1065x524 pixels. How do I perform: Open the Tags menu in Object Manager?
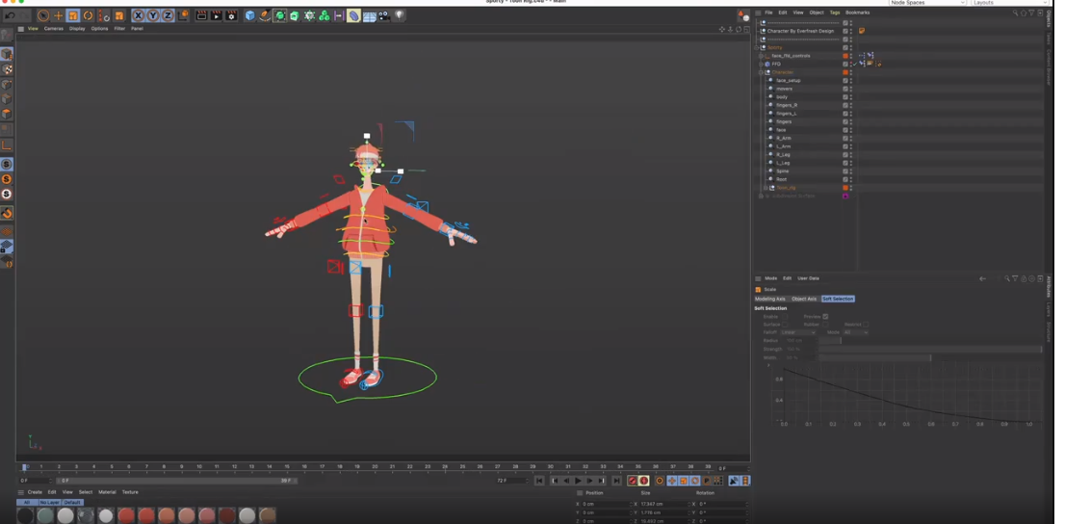click(x=834, y=13)
